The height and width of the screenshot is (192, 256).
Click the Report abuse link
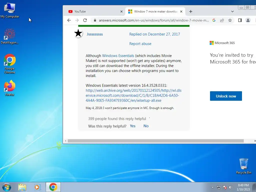(x=140, y=43)
